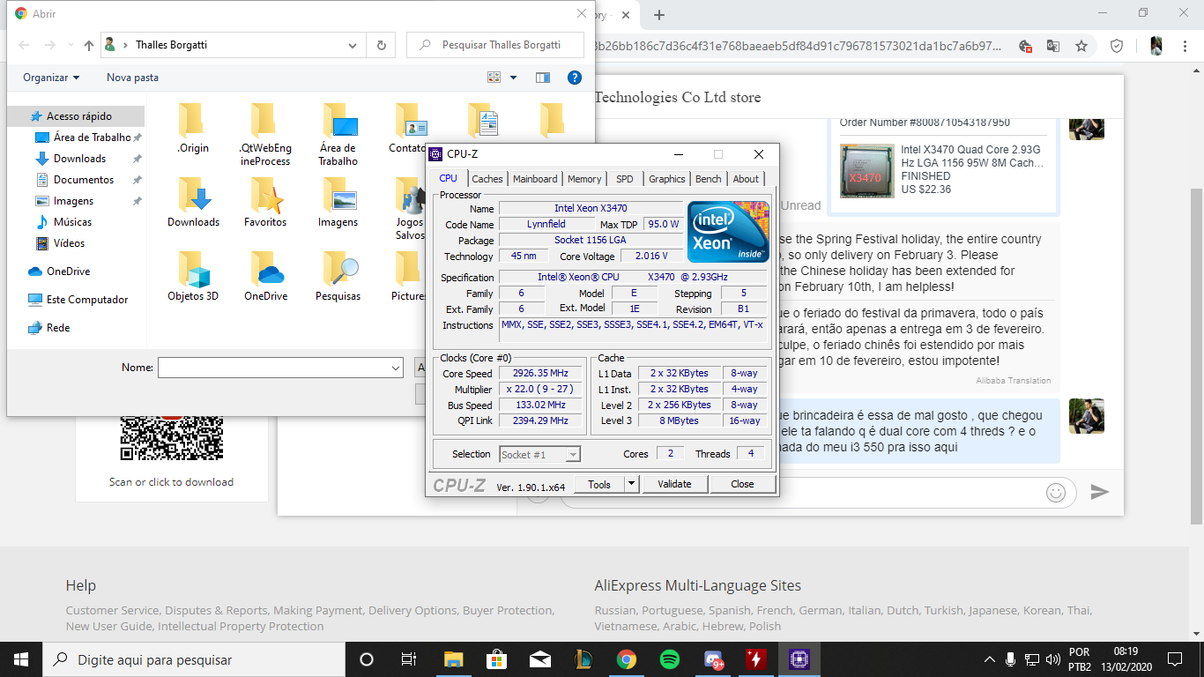Open the Pesquisas folder
The width and height of the screenshot is (1204, 677).
click(x=338, y=276)
